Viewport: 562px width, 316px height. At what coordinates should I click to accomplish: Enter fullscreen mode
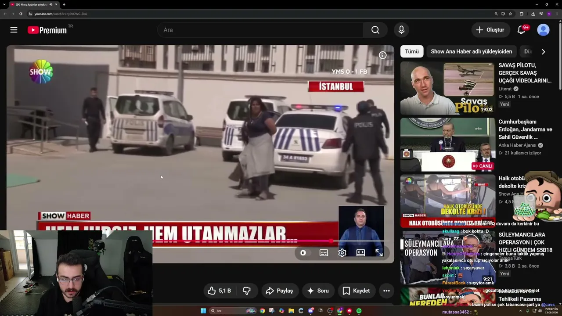(x=379, y=253)
